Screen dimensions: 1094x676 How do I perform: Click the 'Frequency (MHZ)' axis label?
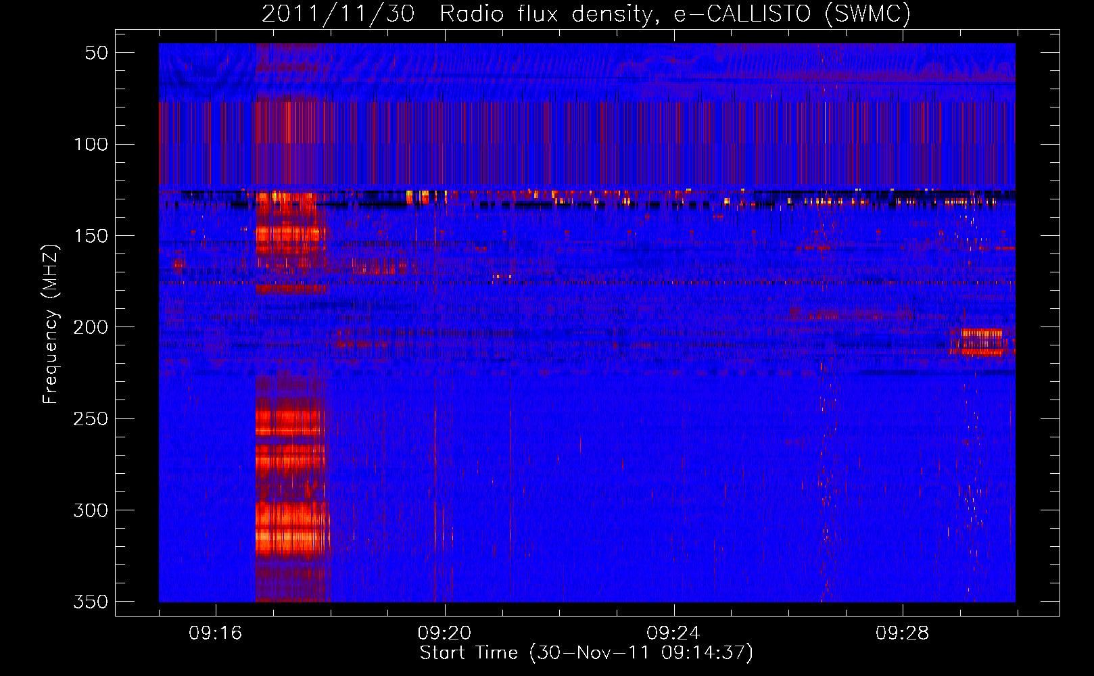pos(50,324)
